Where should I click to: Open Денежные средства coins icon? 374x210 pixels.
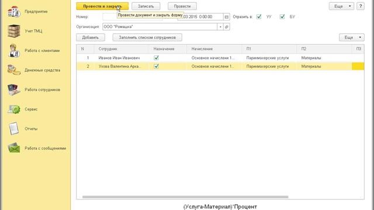tap(13, 70)
